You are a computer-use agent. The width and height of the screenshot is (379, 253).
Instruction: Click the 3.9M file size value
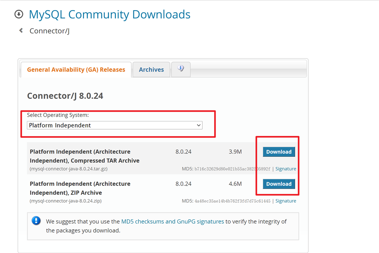click(235, 152)
